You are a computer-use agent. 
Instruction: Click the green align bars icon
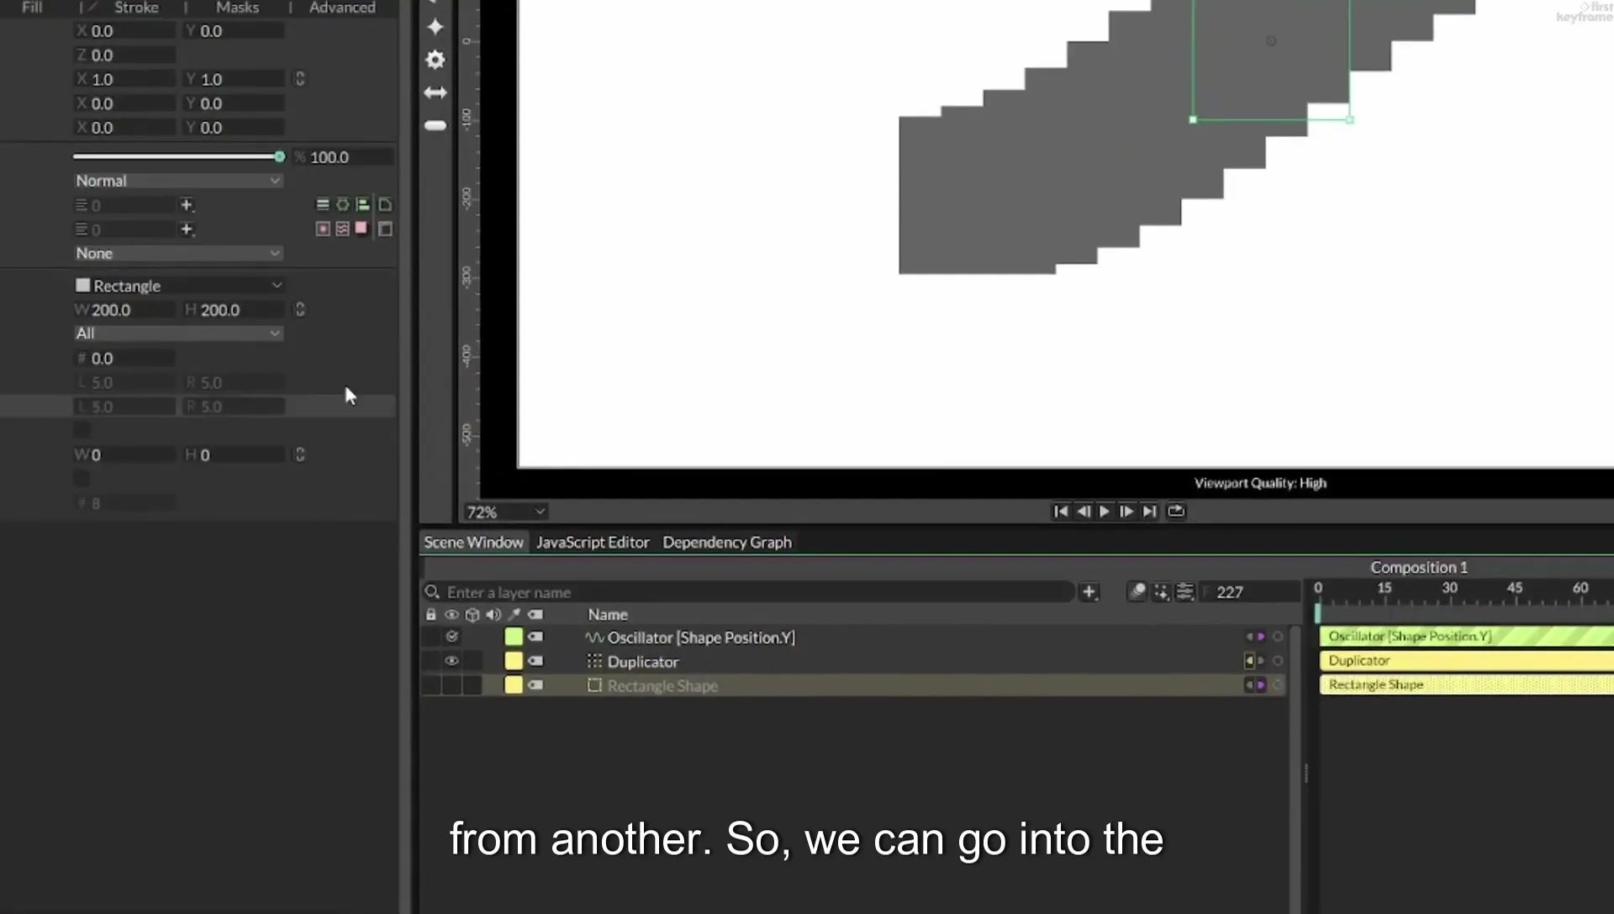[363, 204]
